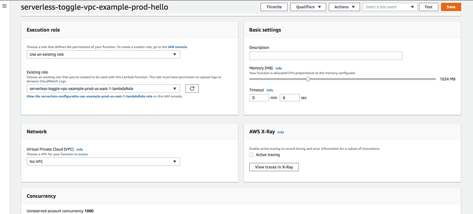Enable the Active tracing checkbox
Viewport: 473px width, 214px height.
pos(252,155)
